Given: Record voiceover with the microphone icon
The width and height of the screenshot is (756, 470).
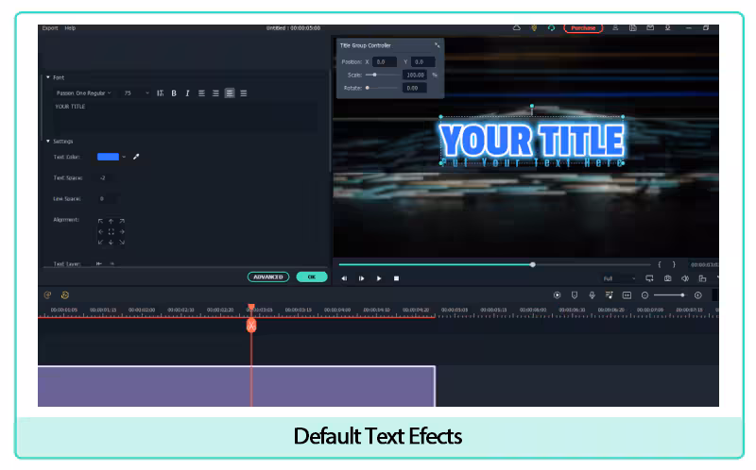Looking at the screenshot, I should (x=592, y=295).
